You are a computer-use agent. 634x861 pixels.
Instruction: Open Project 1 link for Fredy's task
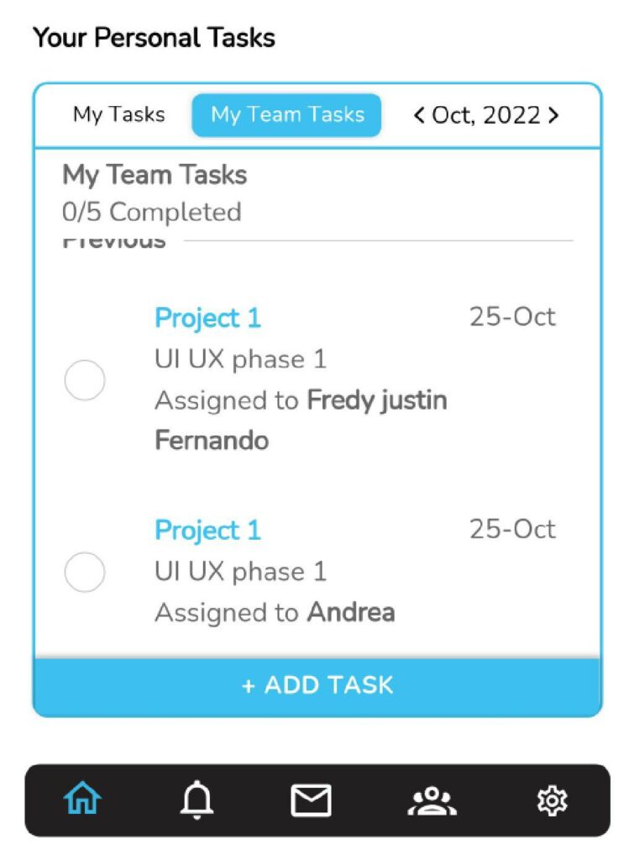(x=207, y=318)
